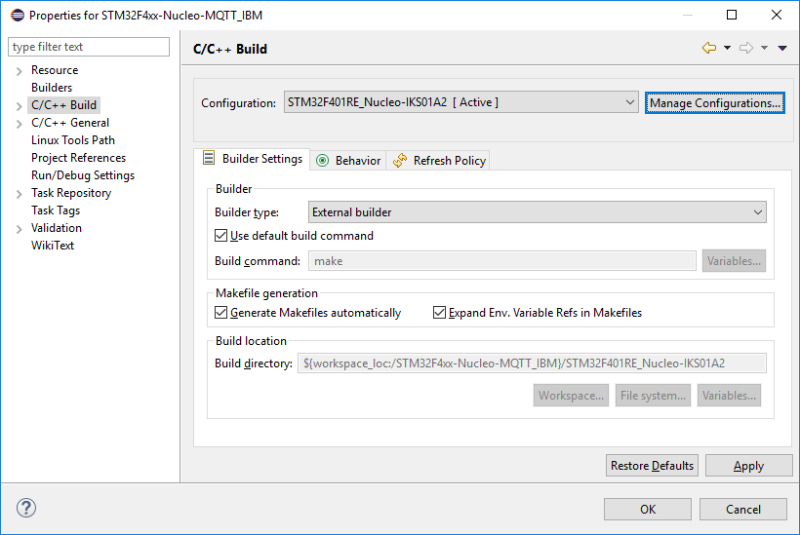Click the Behavior tab green icon

coord(323,161)
